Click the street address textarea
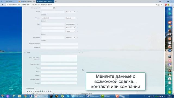 [59, 58]
